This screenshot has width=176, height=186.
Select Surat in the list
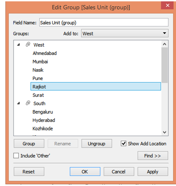click(x=38, y=95)
